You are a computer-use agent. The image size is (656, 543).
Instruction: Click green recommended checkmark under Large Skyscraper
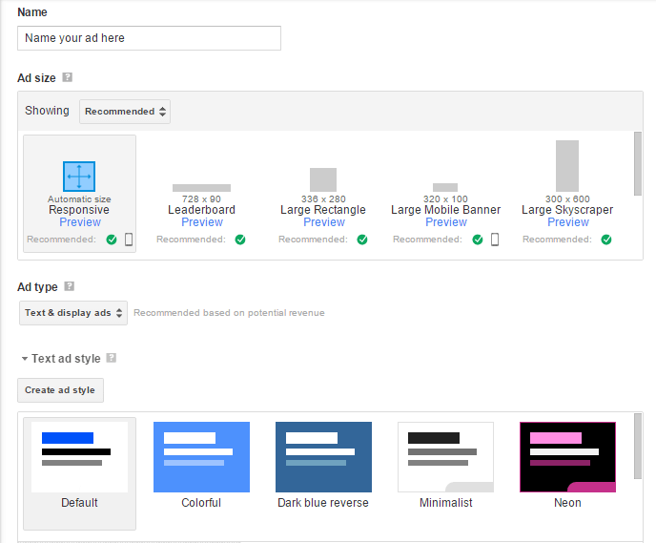(606, 240)
